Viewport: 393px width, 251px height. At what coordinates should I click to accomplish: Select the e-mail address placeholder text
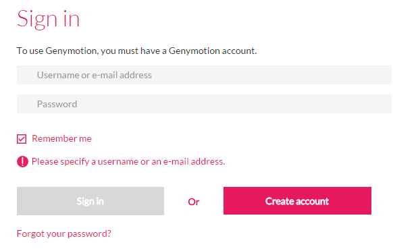click(x=122, y=75)
